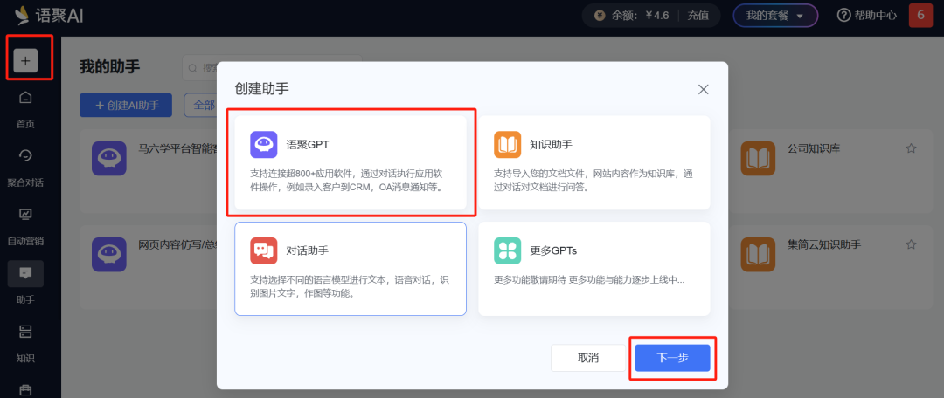Click the 余额 ¥4.6 text
This screenshot has height=398, width=944.
tap(641, 16)
